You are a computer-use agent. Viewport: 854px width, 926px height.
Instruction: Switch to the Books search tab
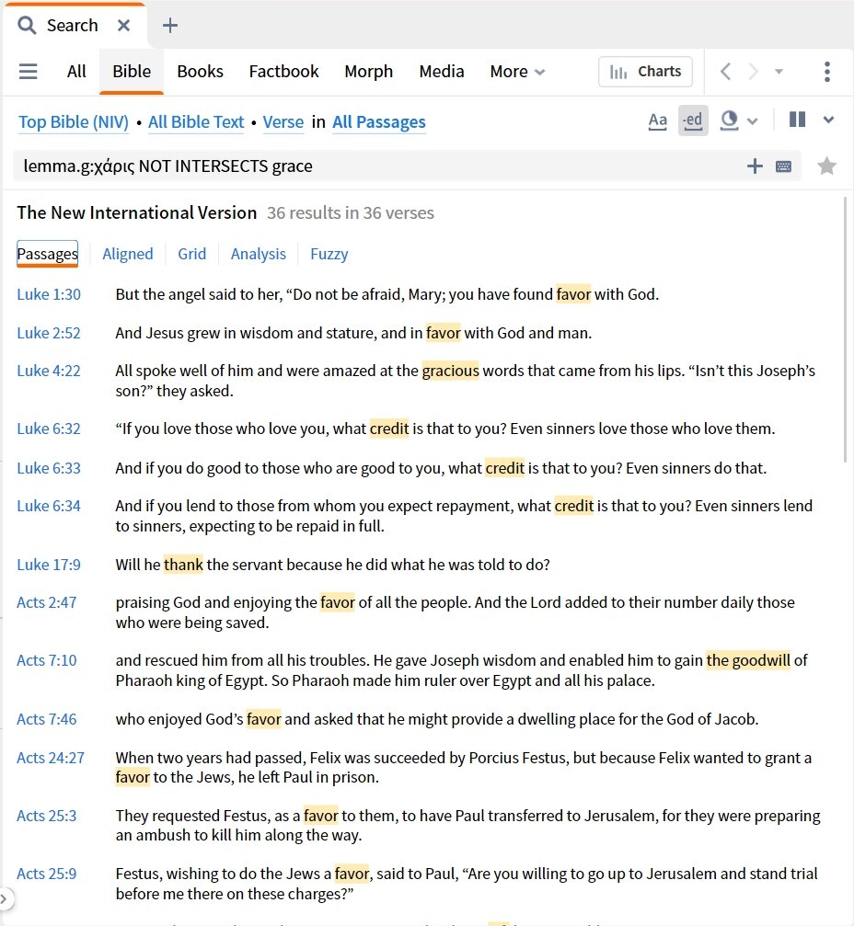point(201,72)
